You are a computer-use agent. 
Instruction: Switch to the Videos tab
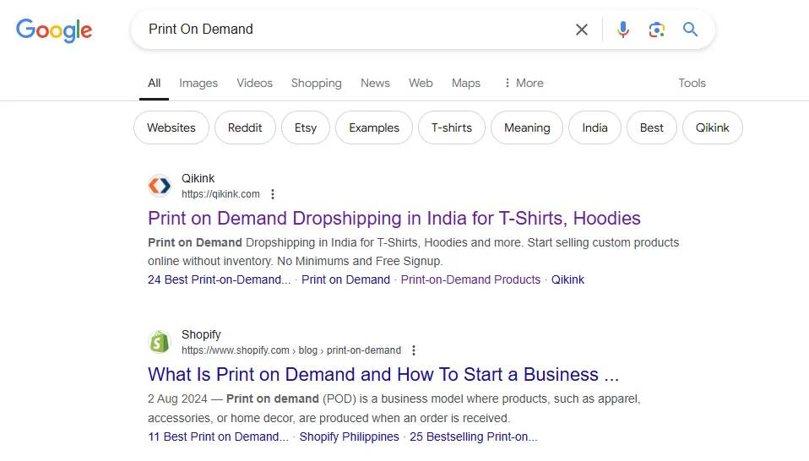254,83
